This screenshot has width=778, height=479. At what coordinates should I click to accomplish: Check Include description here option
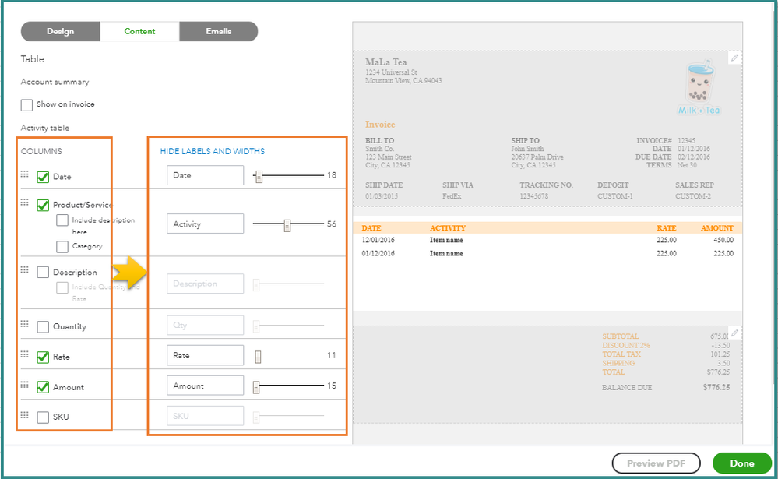point(62,220)
